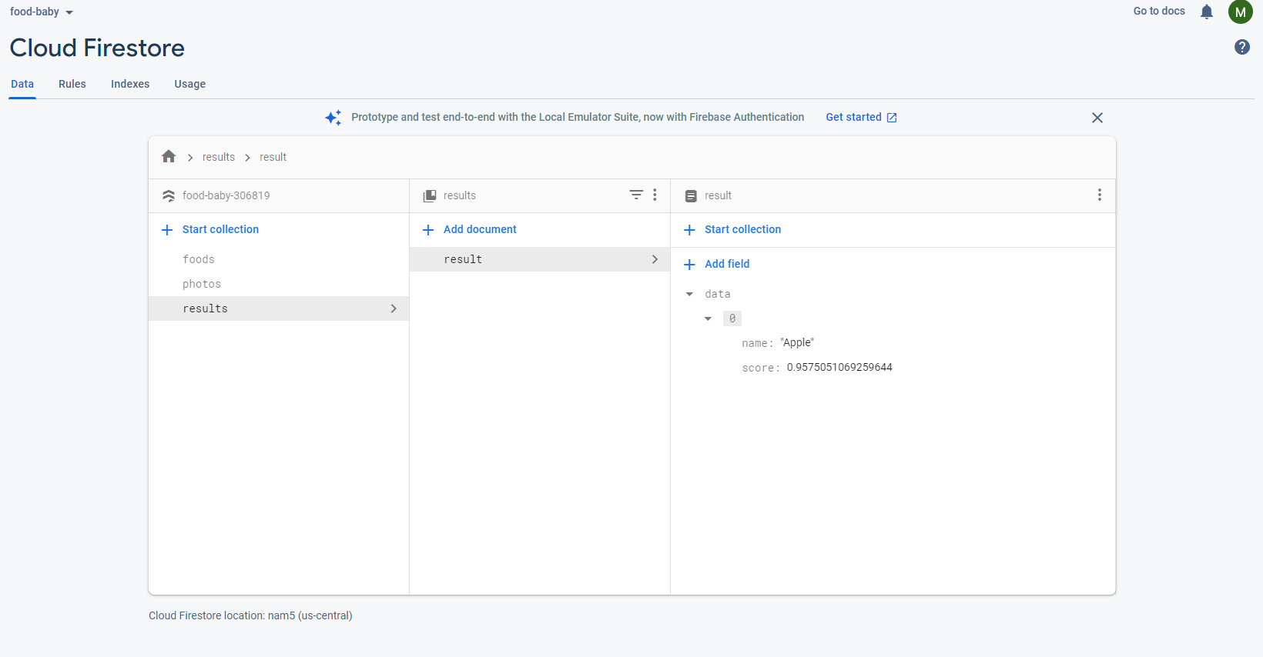Open result document three-dot menu
The width and height of the screenshot is (1263, 657).
pos(1099,195)
